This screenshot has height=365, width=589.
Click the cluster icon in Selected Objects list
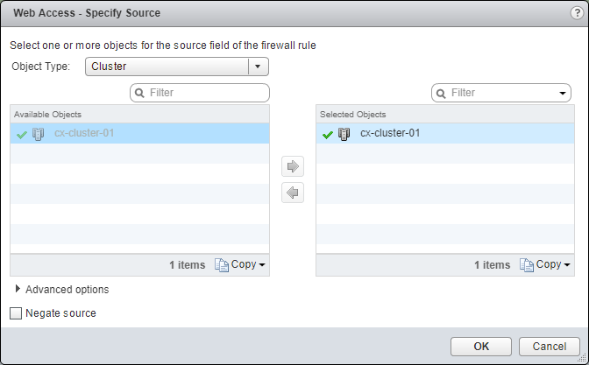tap(344, 134)
